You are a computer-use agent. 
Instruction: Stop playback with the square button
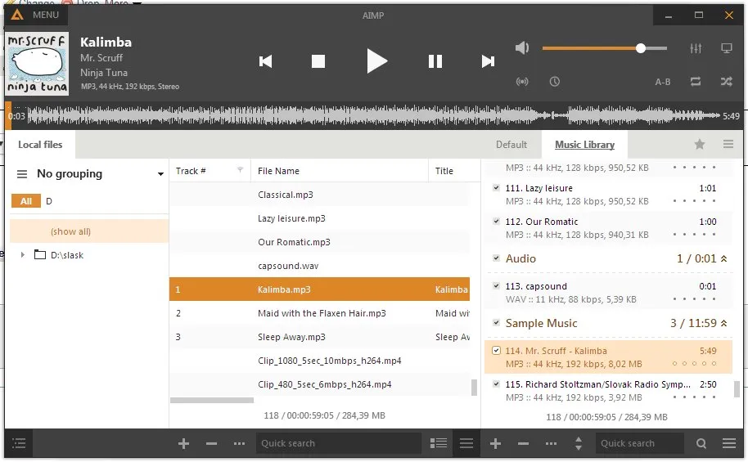point(318,61)
